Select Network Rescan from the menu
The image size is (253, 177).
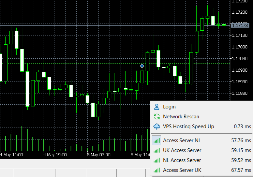[x=202, y=117]
